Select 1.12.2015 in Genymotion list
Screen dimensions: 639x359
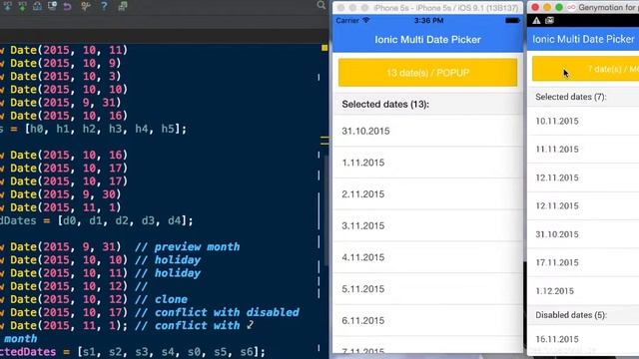(x=583, y=291)
